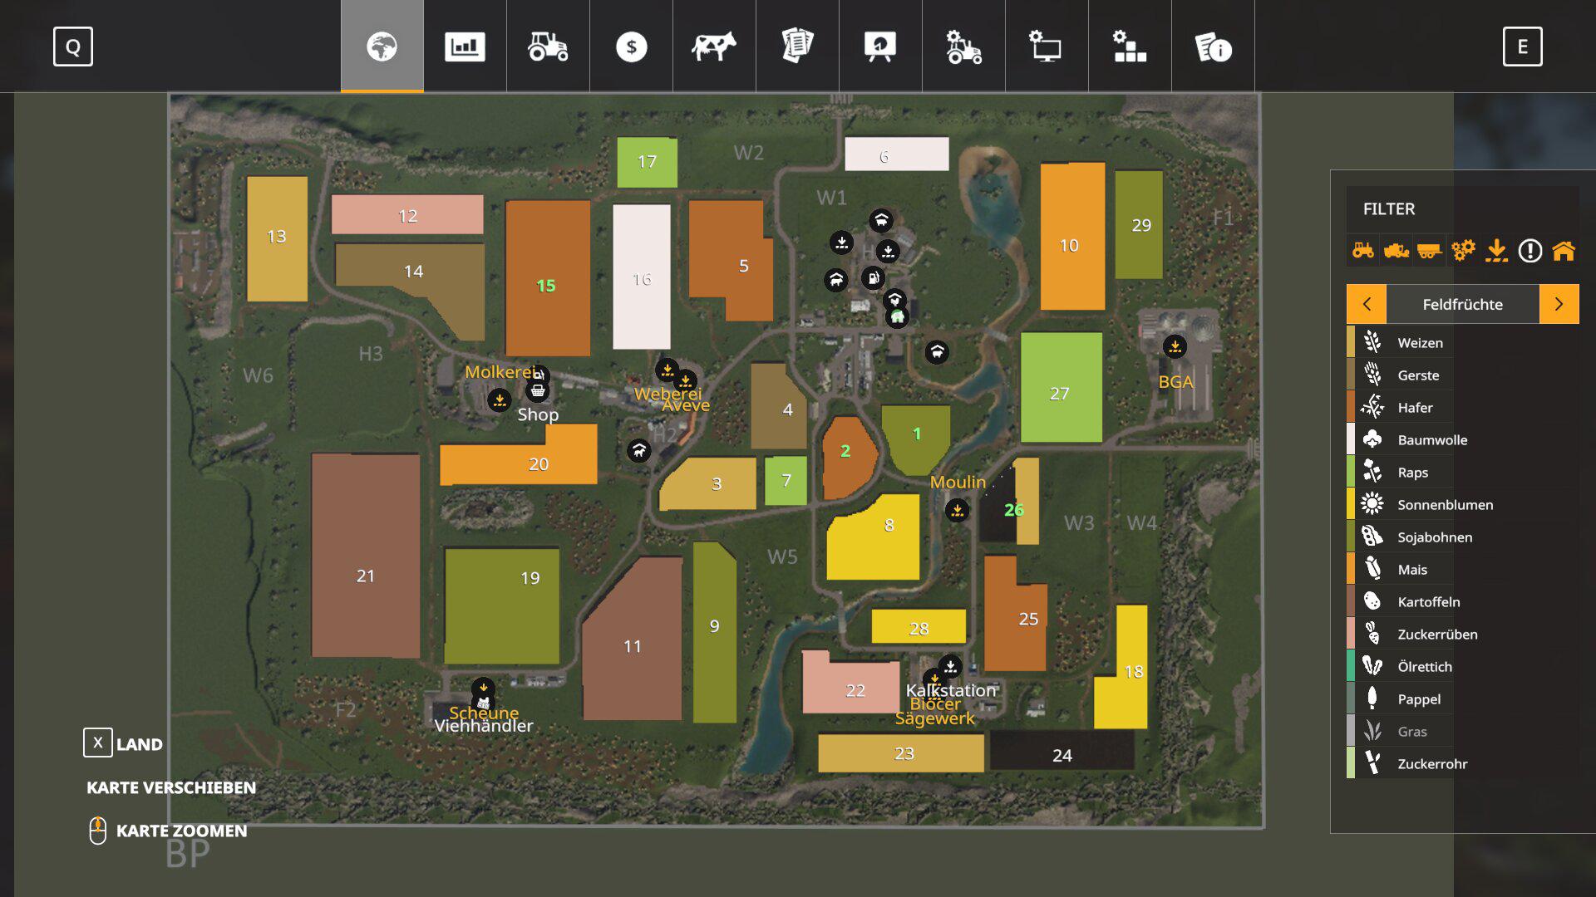Open the statistics chart tab
Screen dimensions: 1596x897
tap(465, 47)
